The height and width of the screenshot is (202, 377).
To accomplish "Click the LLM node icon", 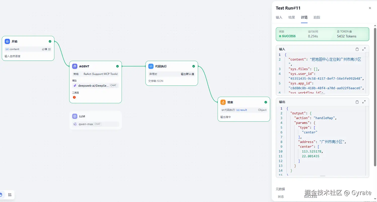I will pyautogui.click(x=75, y=116).
